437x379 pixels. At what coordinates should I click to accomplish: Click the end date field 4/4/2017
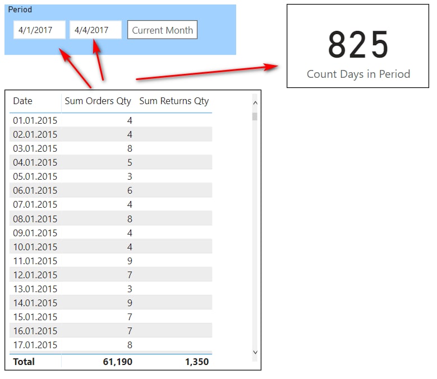coord(95,30)
